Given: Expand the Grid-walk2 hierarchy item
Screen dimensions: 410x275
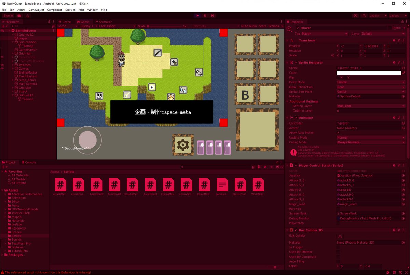Looking at the screenshot, I should tap(13, 35).
